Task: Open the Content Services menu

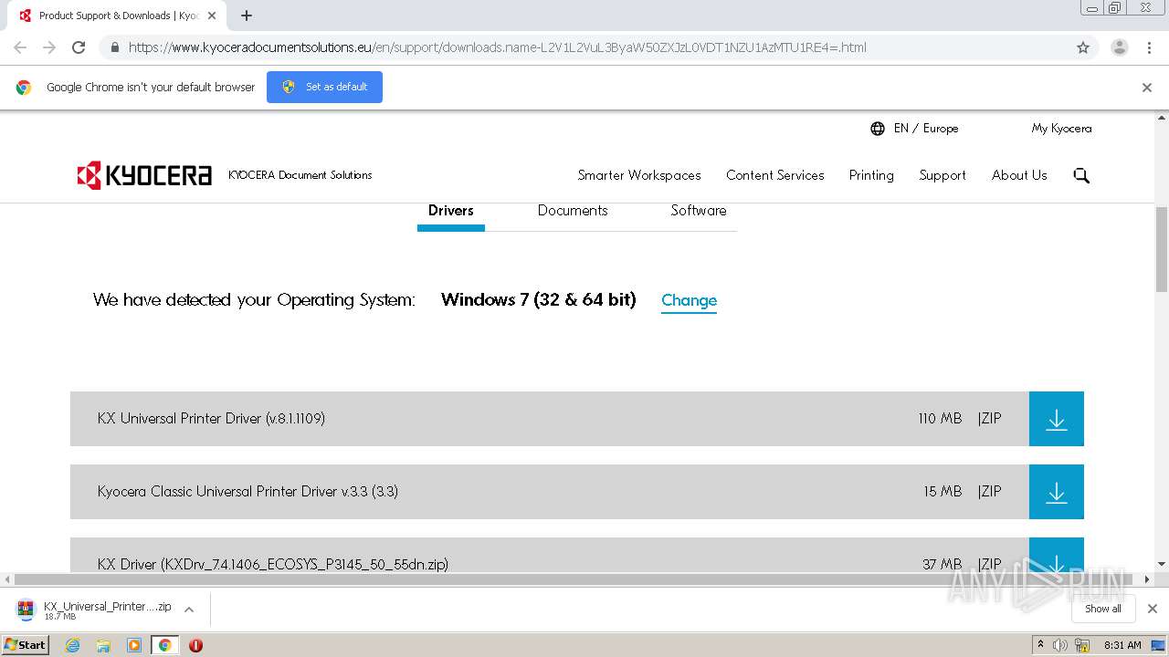Action: [775, 175]
